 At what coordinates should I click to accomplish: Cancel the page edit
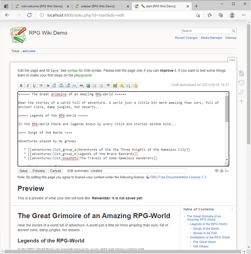coord(55,171)
